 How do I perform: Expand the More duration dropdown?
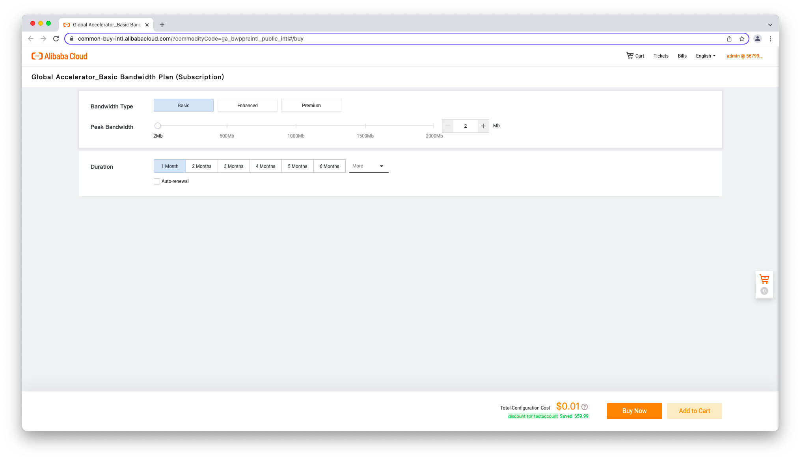point(369,166)
